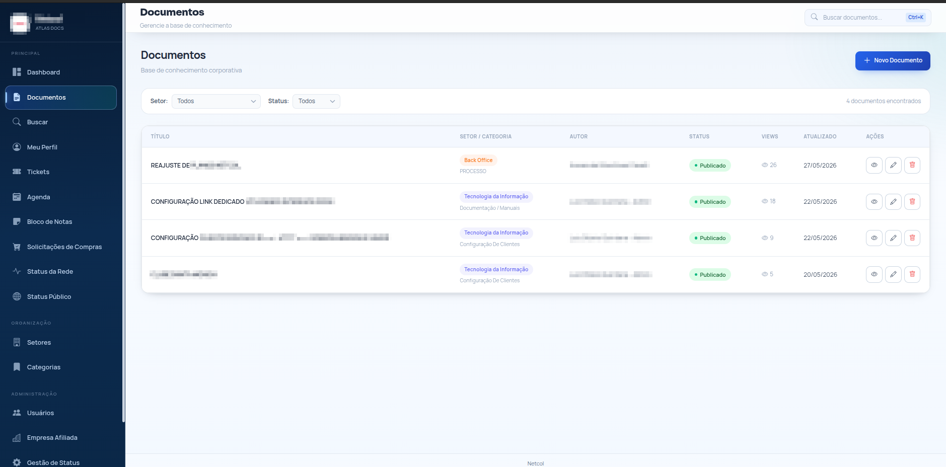Viewport: 946px width, 467px height.
Task: Click the Usuários people icon
Action: tap(17, 413)
